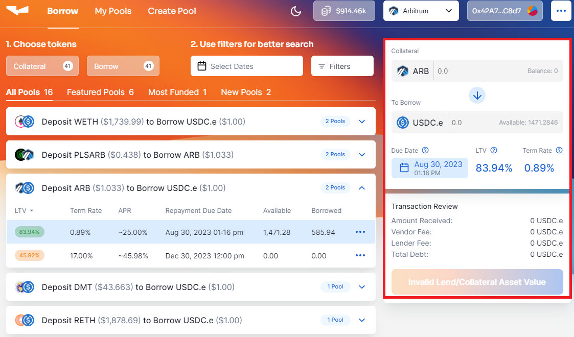574x337 pixels.
Task: Click the Collateral token selector button
Action: click(x=42, y=66)
